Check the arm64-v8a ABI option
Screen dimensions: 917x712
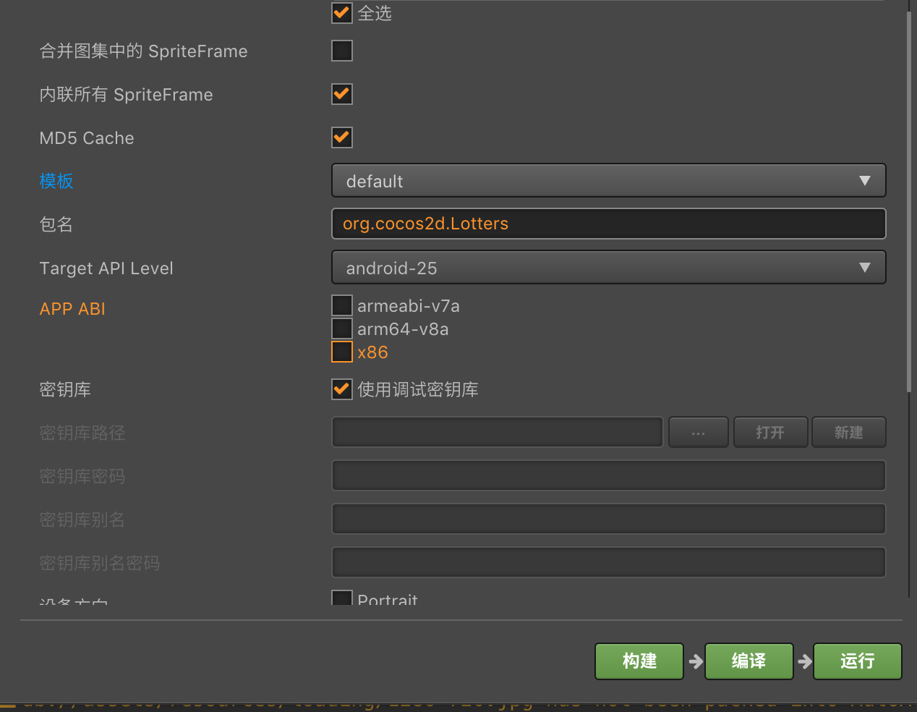coord(342,329)
